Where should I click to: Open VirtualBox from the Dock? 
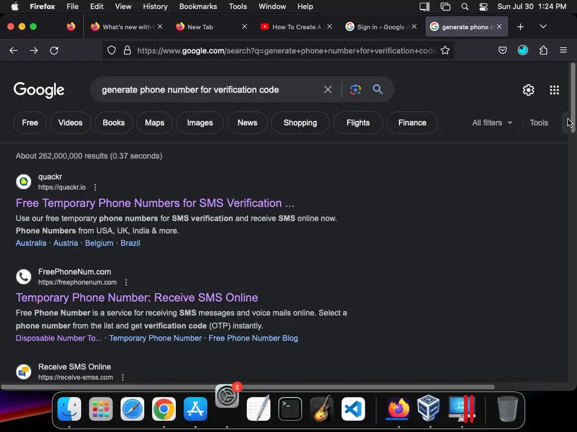428,408
